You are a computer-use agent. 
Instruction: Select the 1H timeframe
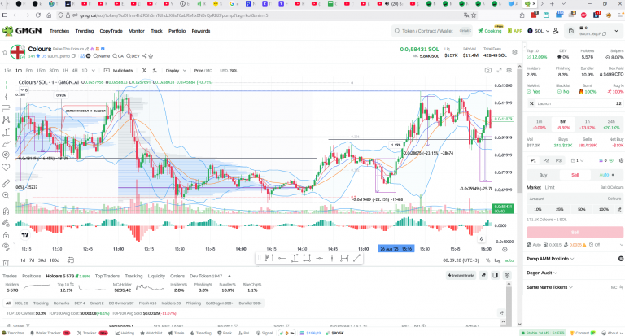pos(65,70)
